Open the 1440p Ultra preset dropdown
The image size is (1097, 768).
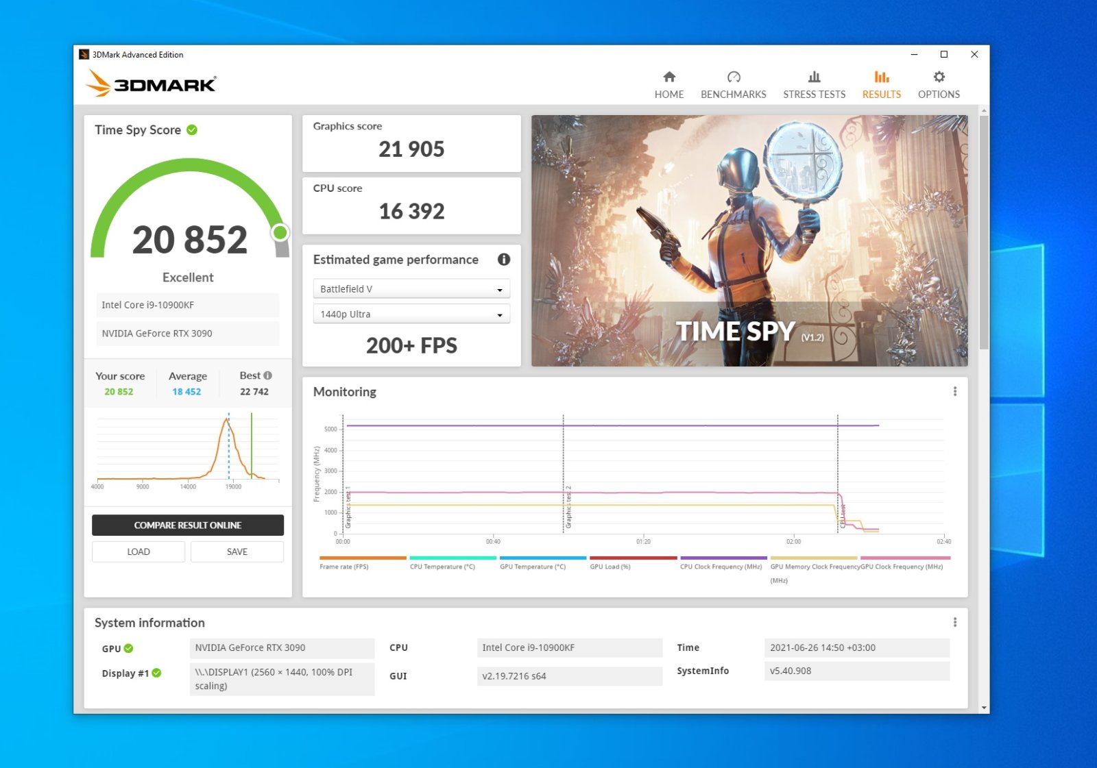(411, 314)
